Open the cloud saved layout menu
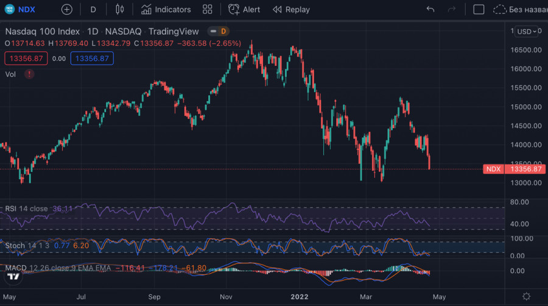 520,9
